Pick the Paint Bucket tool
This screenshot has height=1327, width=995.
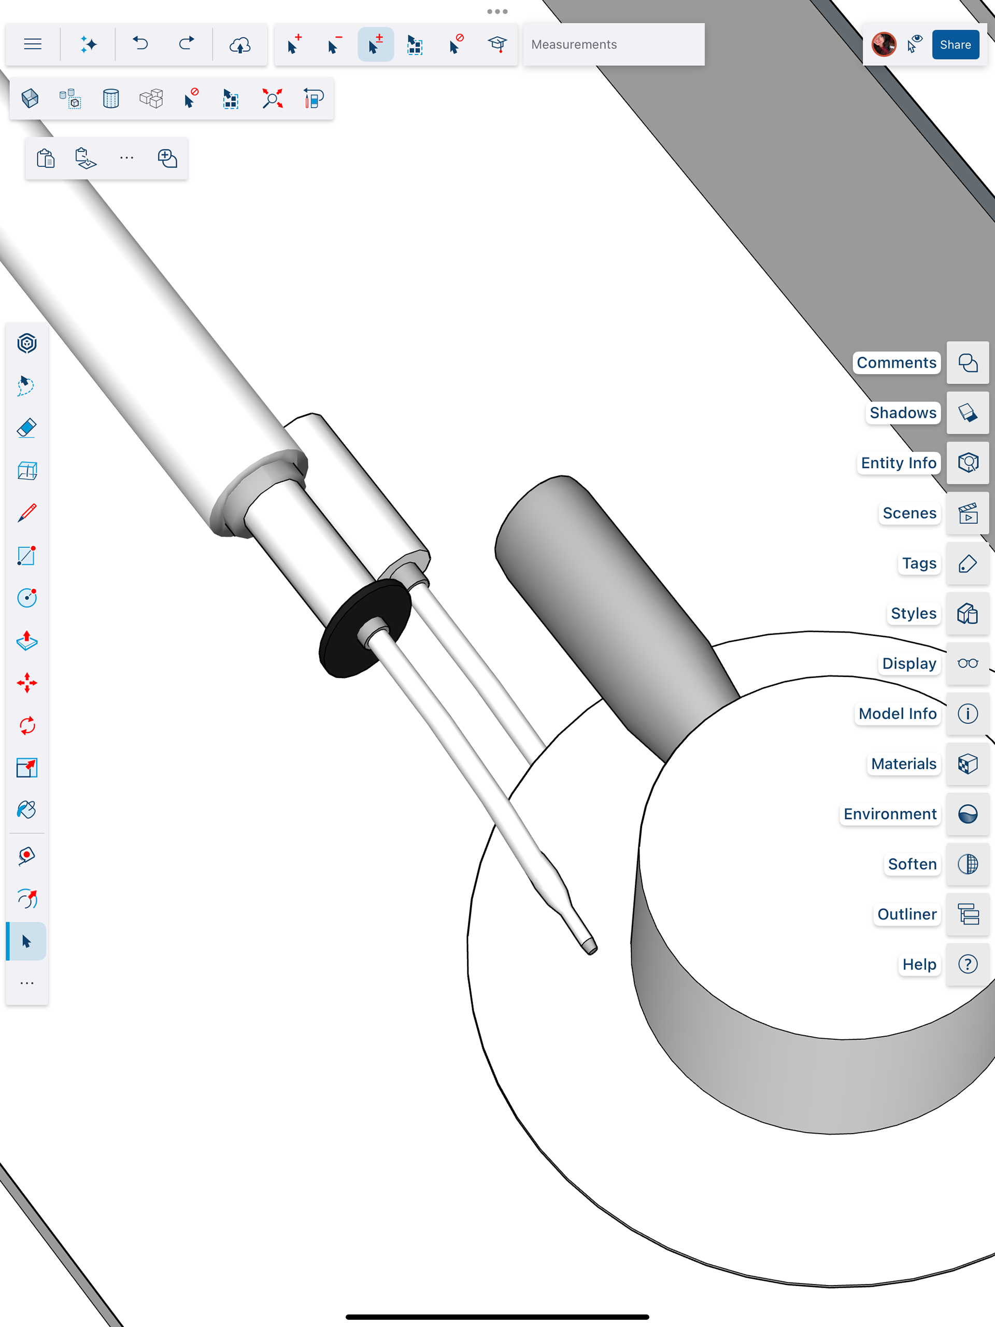point(27,810)
